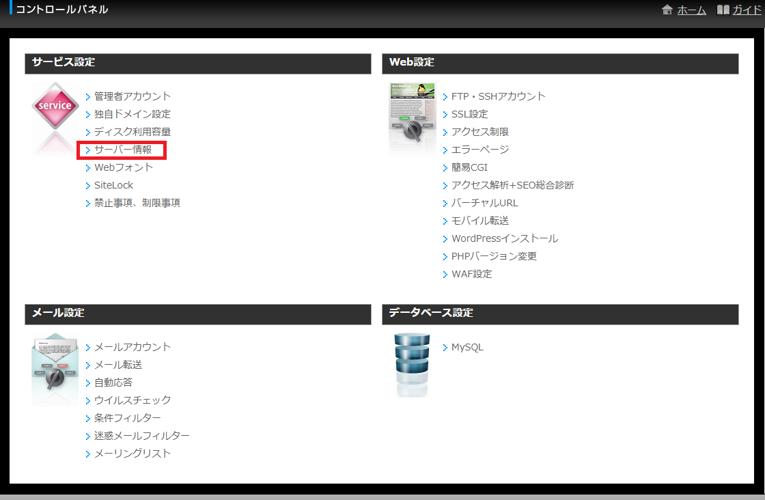Open メールアカウント settings

coord(133,347)
